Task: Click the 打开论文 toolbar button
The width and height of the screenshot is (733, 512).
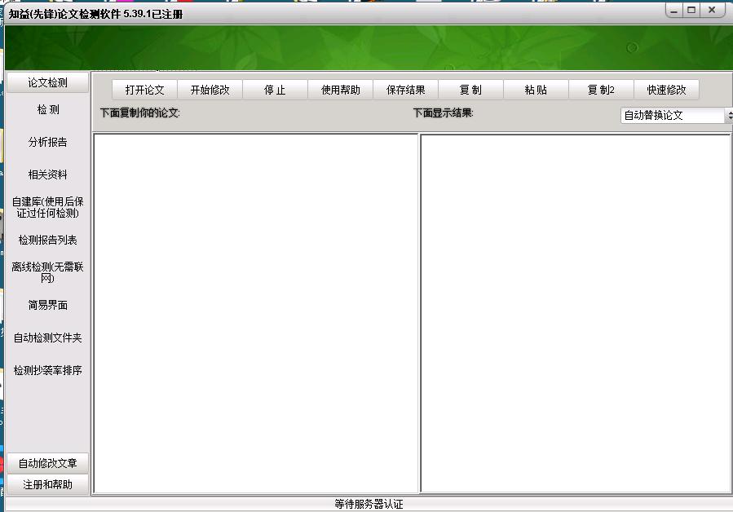Action: coord(144,90)
